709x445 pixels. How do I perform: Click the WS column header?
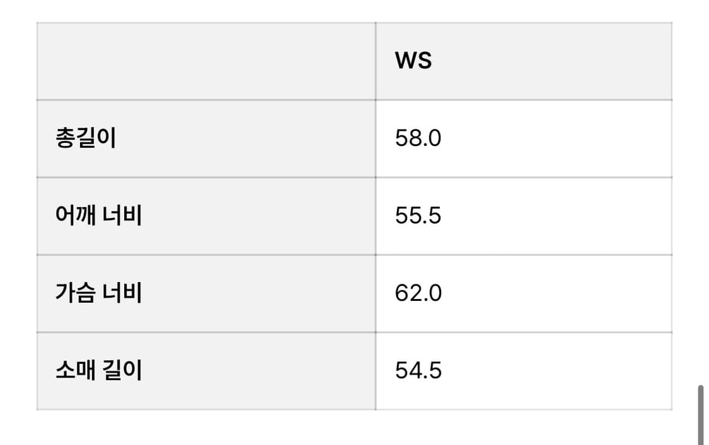pos(413,61)
